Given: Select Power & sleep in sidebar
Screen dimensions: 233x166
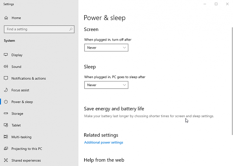Looking at the screenshot, I should (x=22, y=102).
